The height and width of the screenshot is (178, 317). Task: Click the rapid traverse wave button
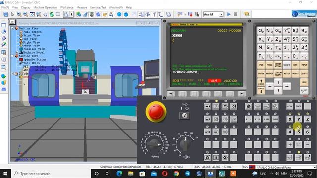[x=299, y=145]
